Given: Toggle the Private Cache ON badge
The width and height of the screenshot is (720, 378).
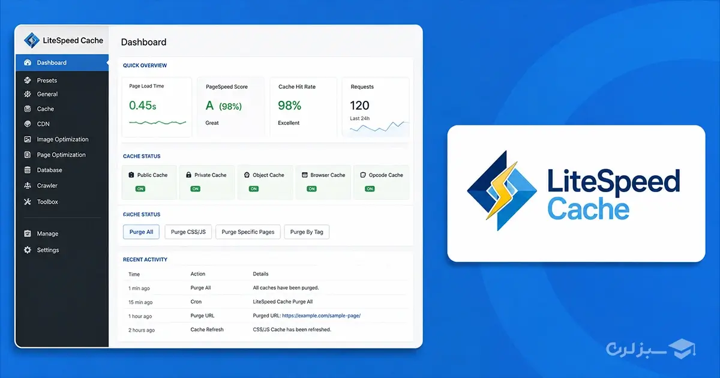Looking at the screenshot, I should coord(195,188).
